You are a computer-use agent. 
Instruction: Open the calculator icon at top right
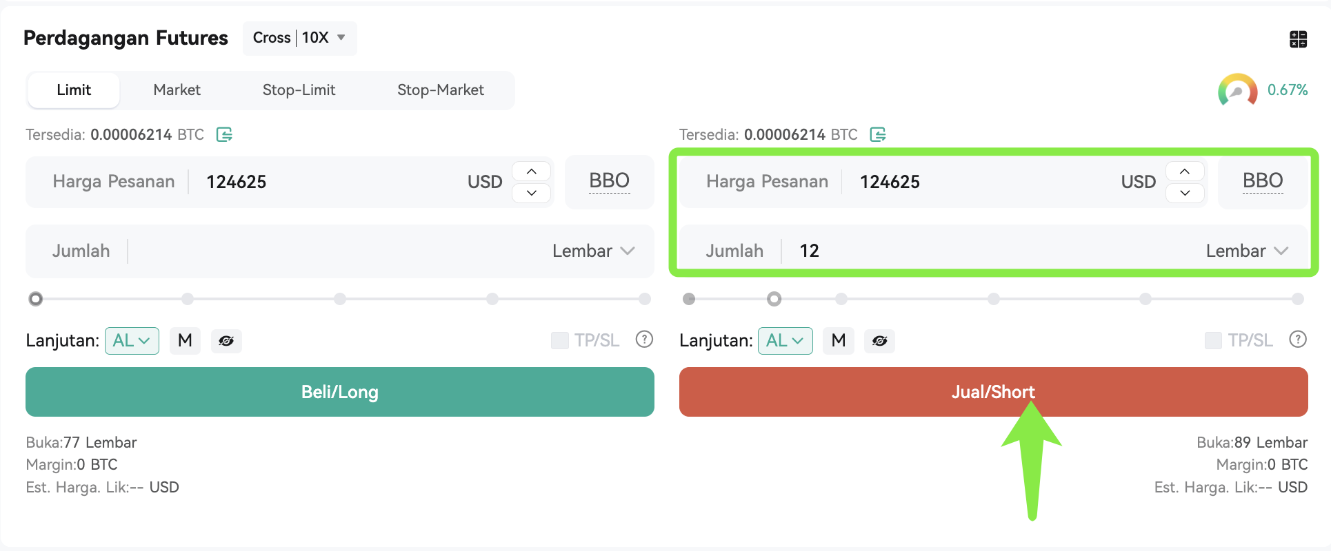[1298, 39]
